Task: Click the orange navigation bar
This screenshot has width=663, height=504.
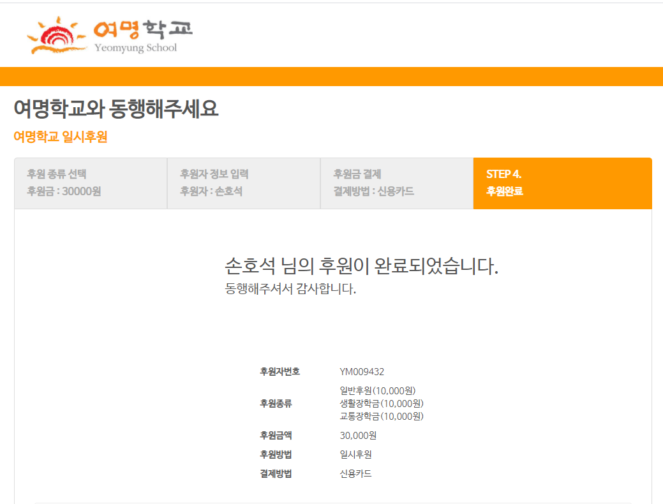Action: click(332, 75)
